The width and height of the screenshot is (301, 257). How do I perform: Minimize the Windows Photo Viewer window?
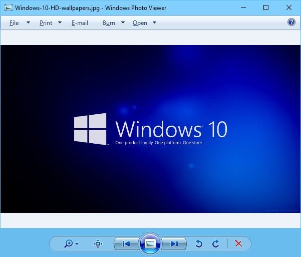[243, 7]
